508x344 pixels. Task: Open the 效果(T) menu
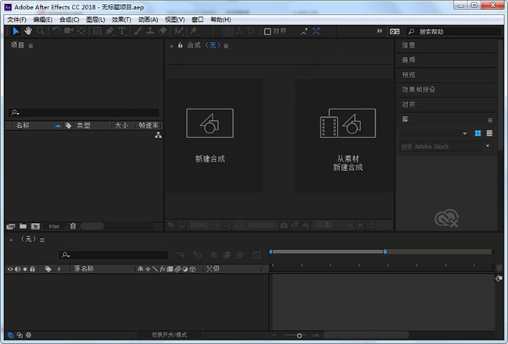(x=121, y=20)
